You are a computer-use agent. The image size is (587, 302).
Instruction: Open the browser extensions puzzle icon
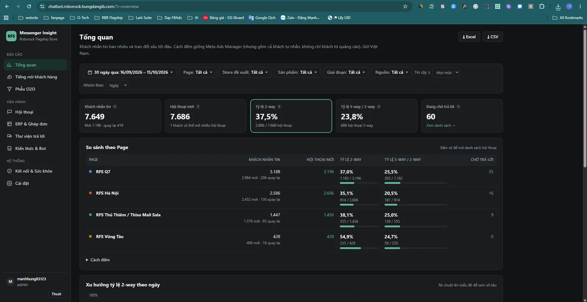click(x=542, y=7)
